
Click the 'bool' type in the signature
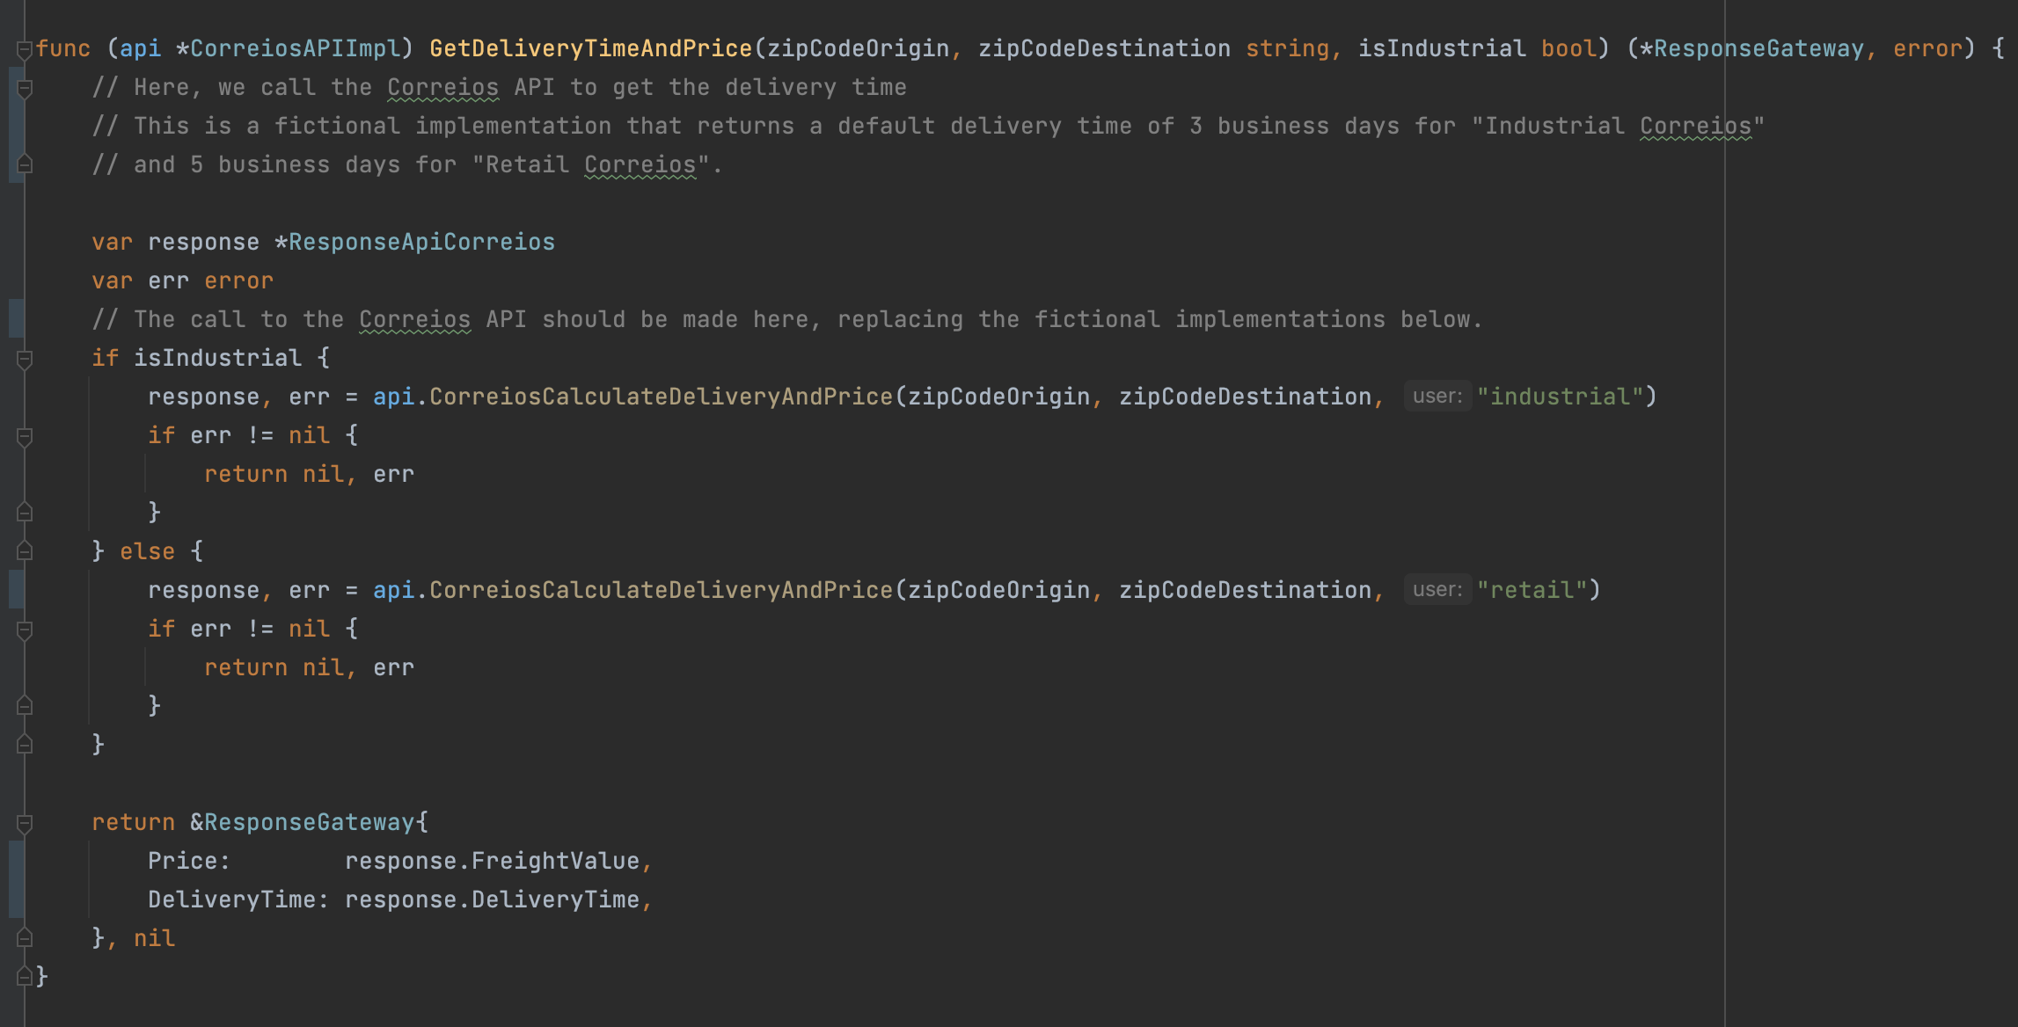(x=1568, y=48)
